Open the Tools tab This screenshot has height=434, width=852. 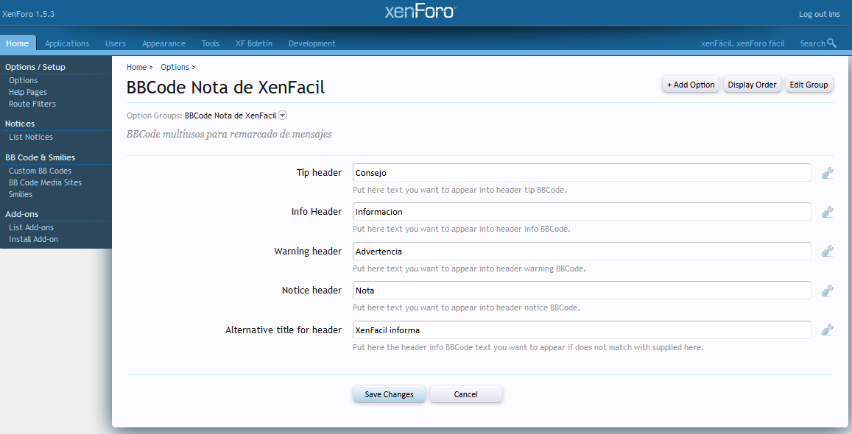click(211, 43)
